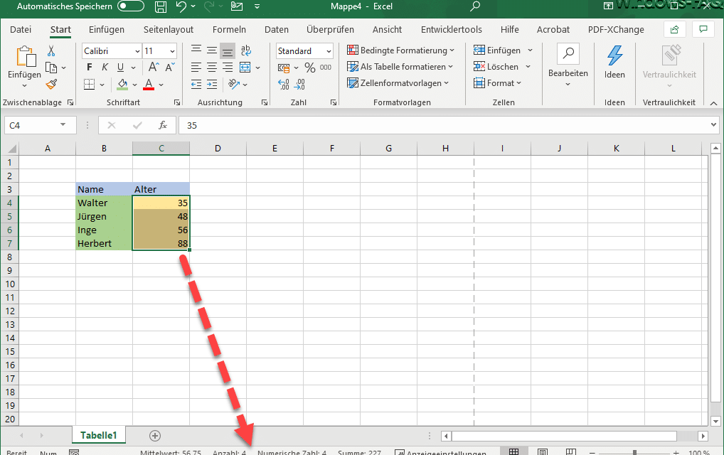
Task: Click the Save icon in title bar
Action: coord(160,6)
